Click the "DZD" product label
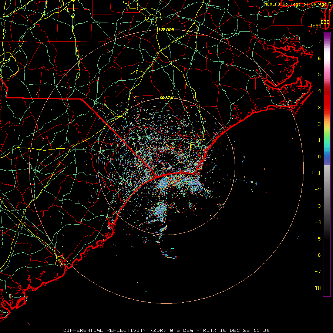This screenshot has width=333, height=333. pyautogui.click(x=325, y=22)
